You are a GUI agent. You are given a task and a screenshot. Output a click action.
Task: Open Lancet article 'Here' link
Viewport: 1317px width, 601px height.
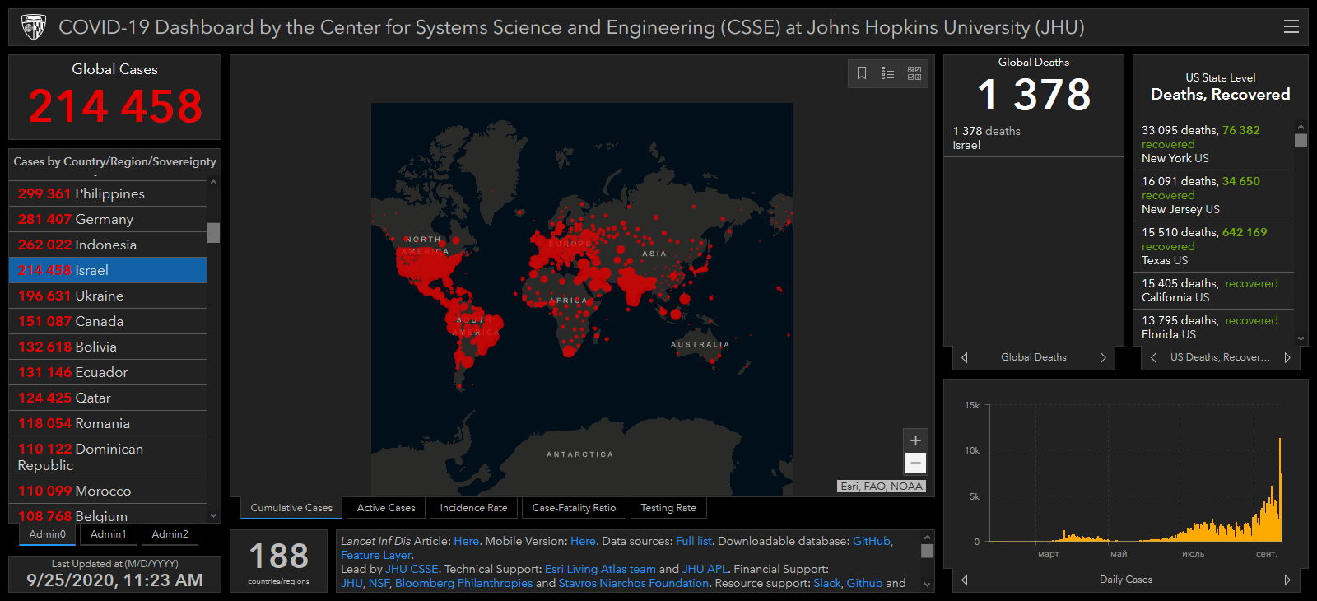coord(466,541)
